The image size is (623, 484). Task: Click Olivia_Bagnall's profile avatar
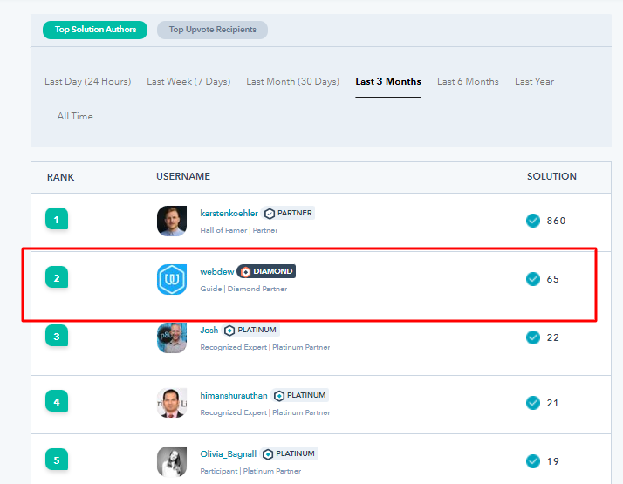coord(172,461)
